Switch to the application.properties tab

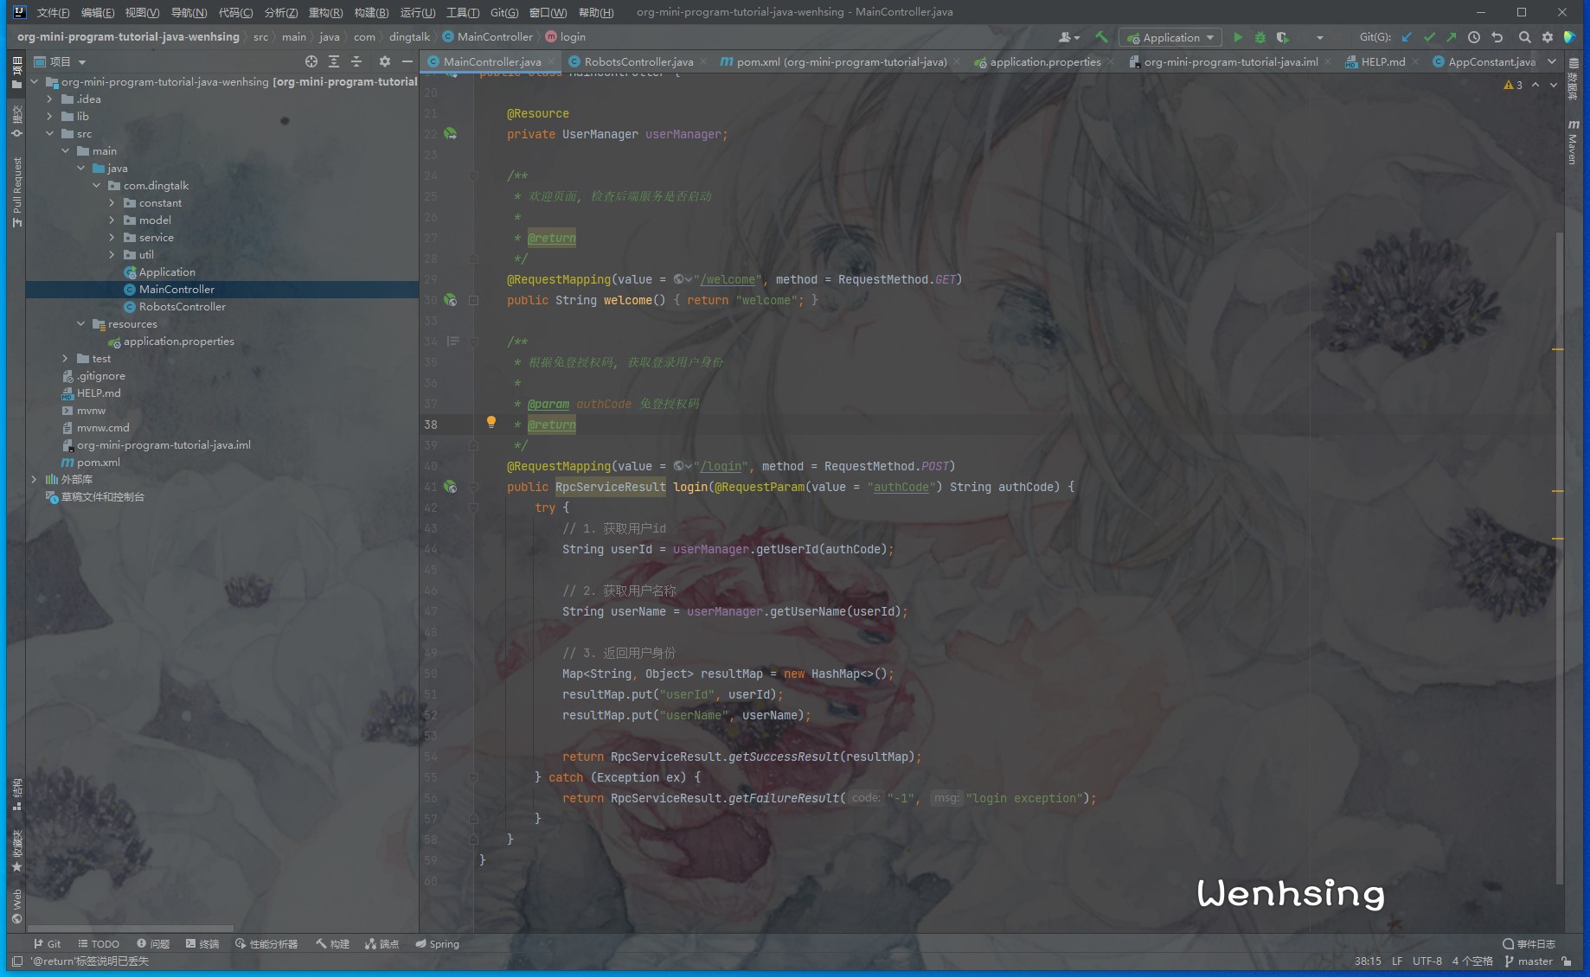(x=1044, y=61)
